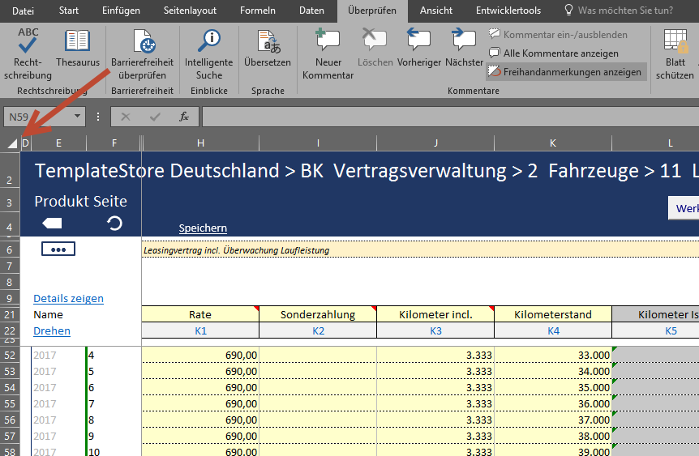Click the insert function fx button
The height and width of the screenshot is (456, 699).
point(184,117)
